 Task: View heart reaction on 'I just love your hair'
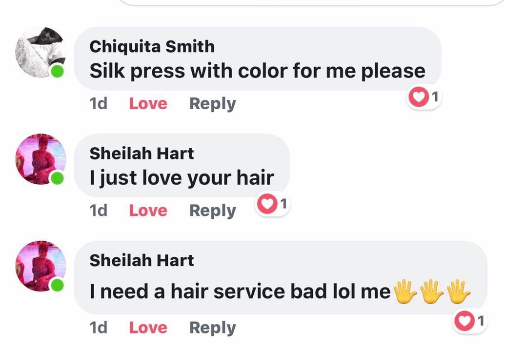click(x=272, y=204)
